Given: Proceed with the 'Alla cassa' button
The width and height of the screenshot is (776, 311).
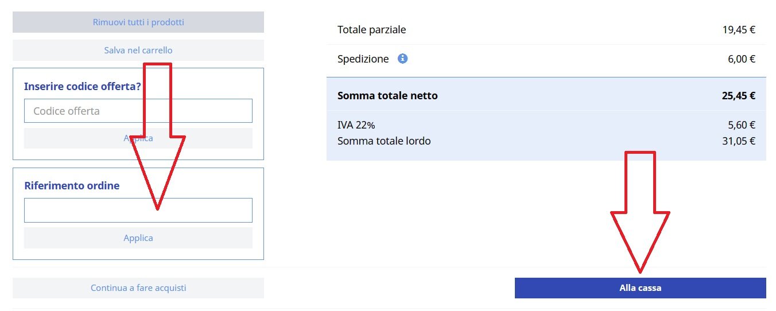Looking at the screenshot, I should click(x=640, y=288).
